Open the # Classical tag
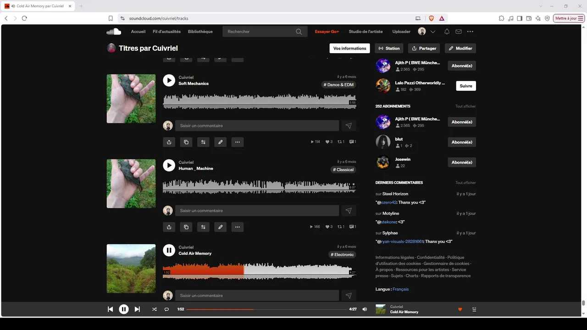 coord(343,170)
